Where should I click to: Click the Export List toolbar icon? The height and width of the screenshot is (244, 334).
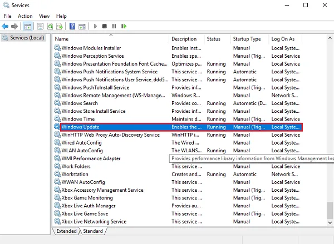point(60,26)
